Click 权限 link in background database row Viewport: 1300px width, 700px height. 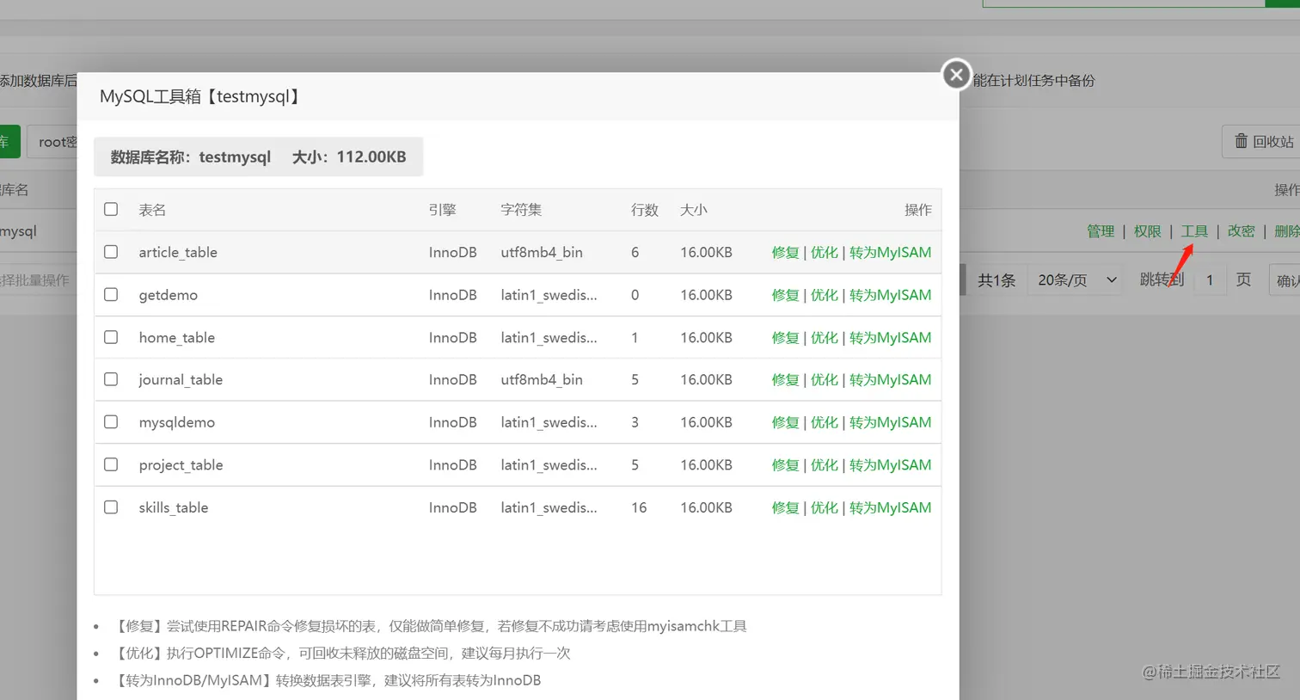click(x=1147, y=230)
